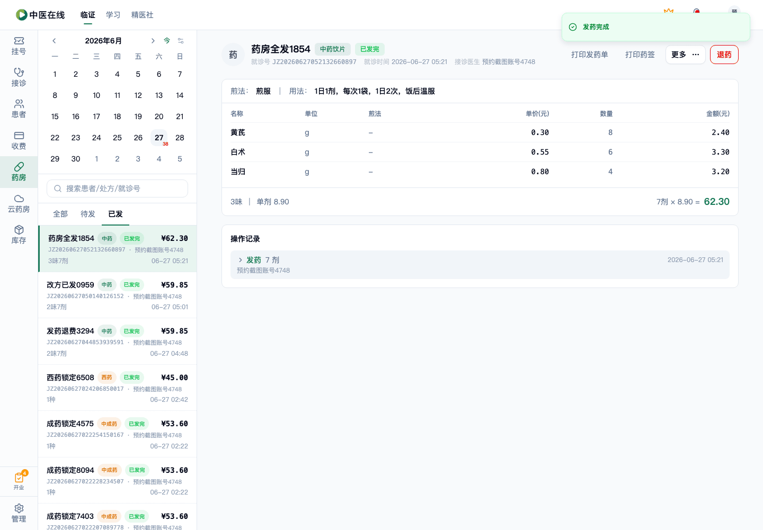Focus the 搜索患者/处方/就诊号 search field
This screenshot has height=530, width=763.
(x=117, y=188)
